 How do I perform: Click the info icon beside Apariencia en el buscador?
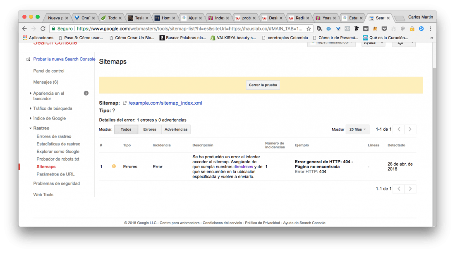(x=86, y=93)
